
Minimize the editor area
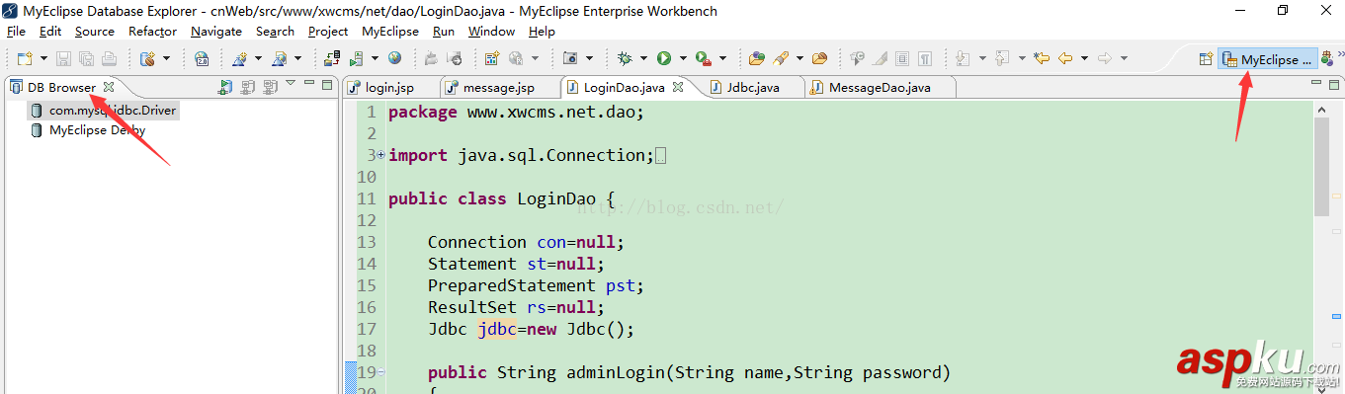1315,83
